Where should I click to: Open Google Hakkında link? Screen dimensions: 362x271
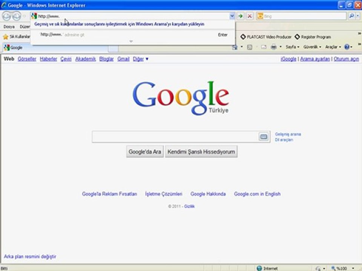(208, 194)
